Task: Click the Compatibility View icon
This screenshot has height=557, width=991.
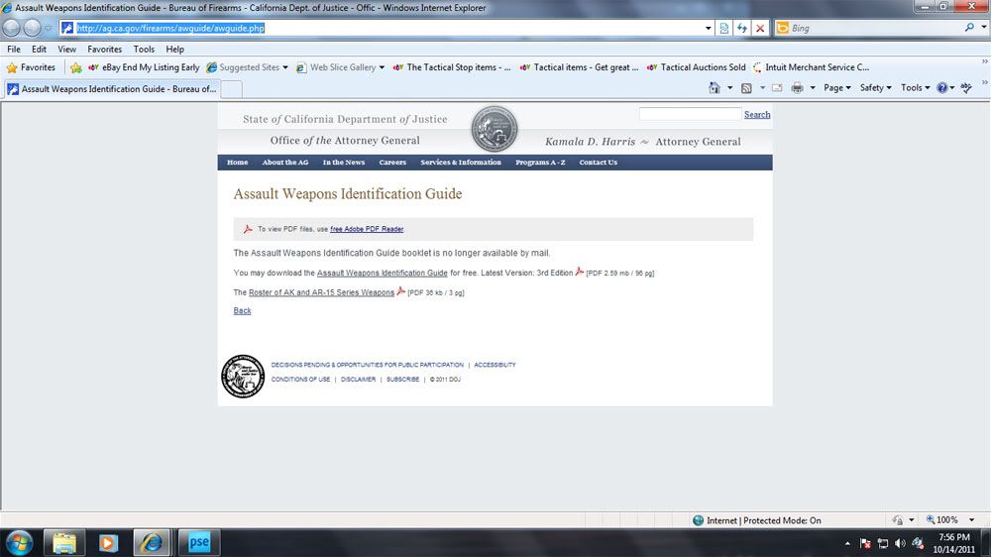Action: click(x=724, y=28)
